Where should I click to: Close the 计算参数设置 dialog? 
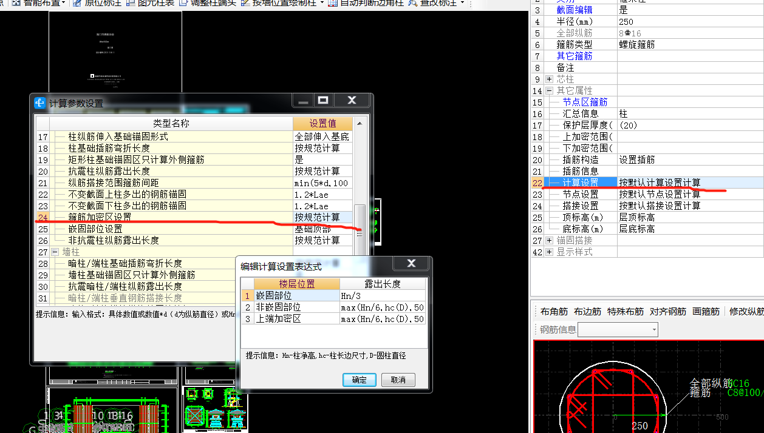351,101
